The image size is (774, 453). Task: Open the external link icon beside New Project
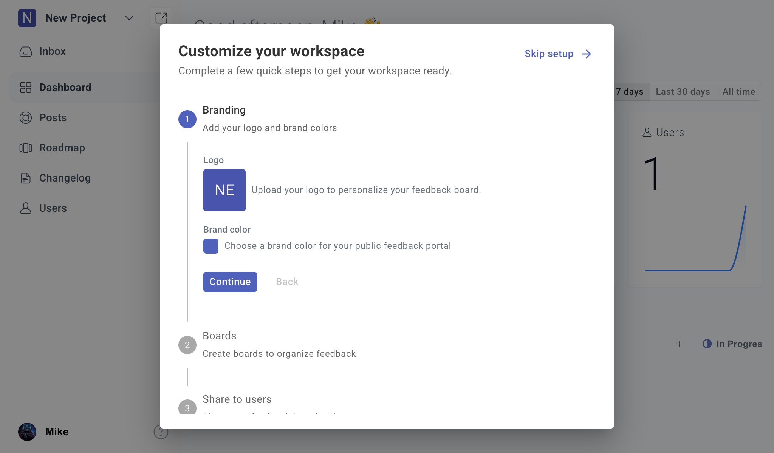(x=161, y=18)
